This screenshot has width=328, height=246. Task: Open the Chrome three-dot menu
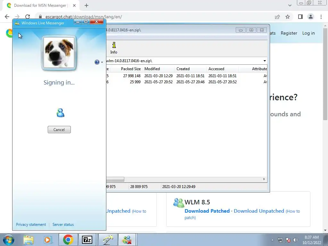pos(321,17)
